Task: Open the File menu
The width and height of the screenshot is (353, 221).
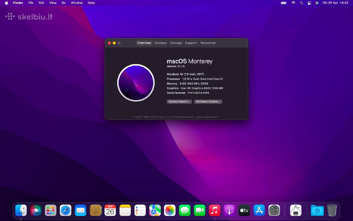Action: pos(31,3)
